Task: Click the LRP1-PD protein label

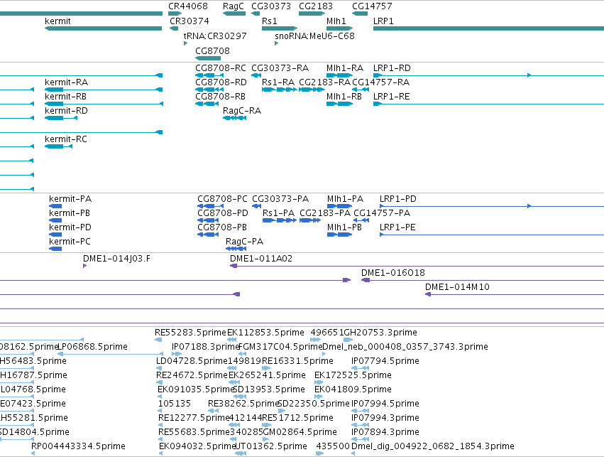Action: (398, 199)
